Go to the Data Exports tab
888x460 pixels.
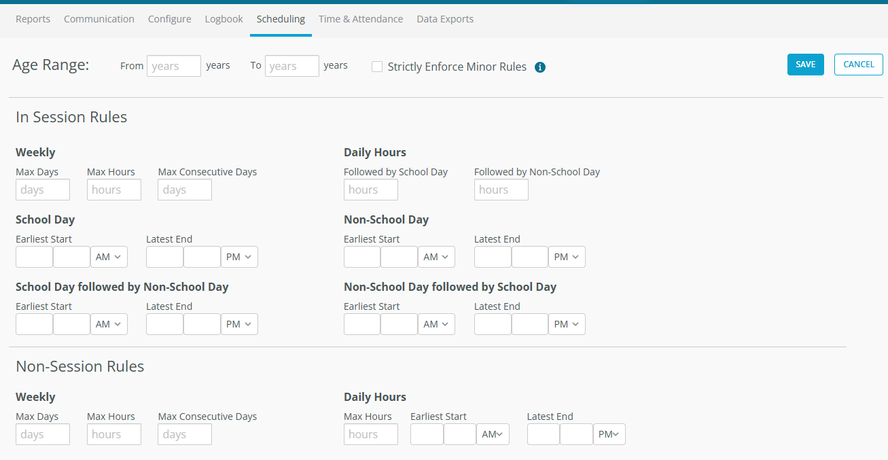(x=445, y=19)
